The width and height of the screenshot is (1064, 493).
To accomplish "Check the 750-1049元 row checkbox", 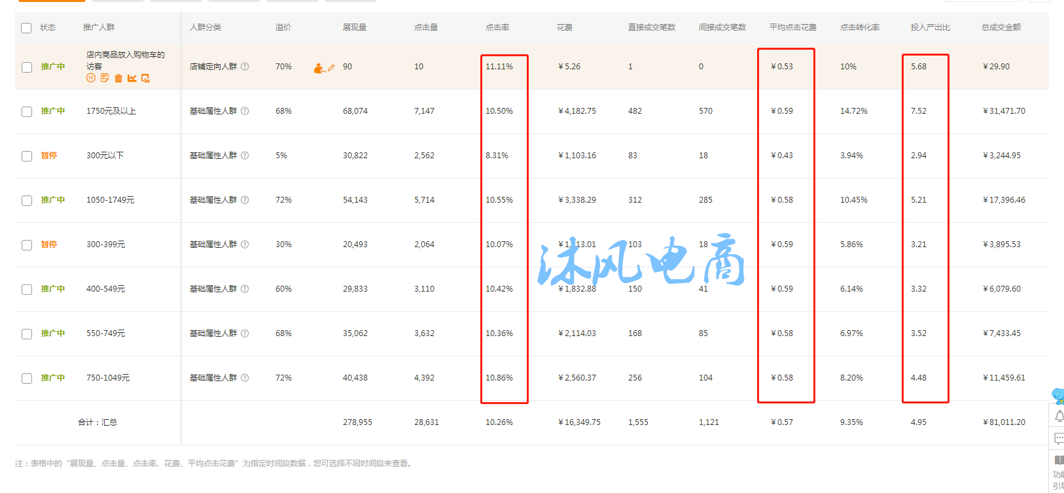I will pos(27,379).
